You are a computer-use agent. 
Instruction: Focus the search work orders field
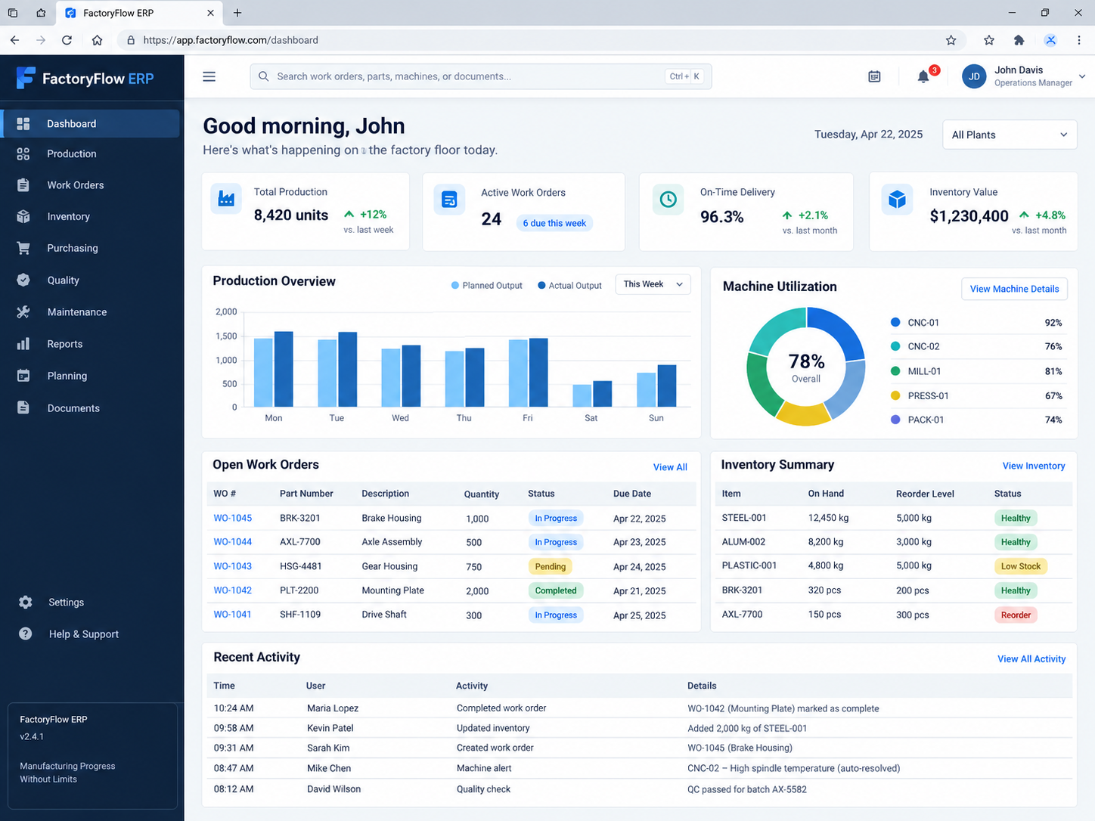[x=481, y=76]
